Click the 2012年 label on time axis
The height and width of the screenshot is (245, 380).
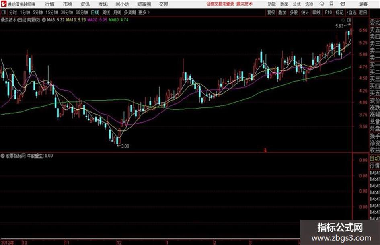pyautogui.click(x=8, y=242)
